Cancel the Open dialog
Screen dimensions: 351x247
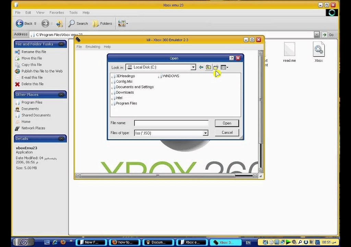tap(227, 132)
